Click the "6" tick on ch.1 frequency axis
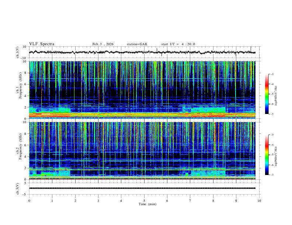This screenshot has height=225, width=292. 26,84
